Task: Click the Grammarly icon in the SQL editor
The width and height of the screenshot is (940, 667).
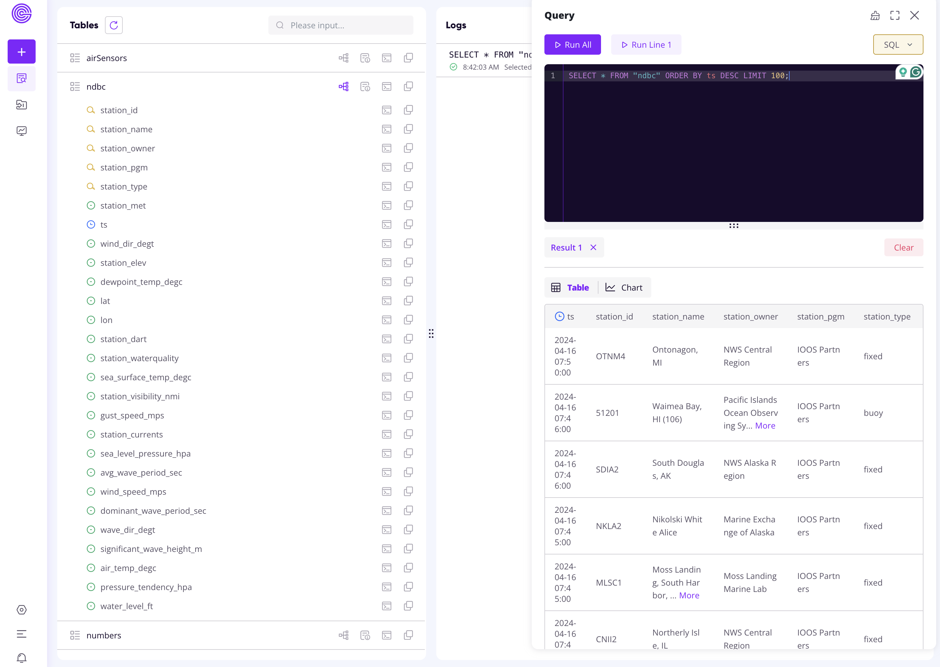Action: (x=916, y=72)
